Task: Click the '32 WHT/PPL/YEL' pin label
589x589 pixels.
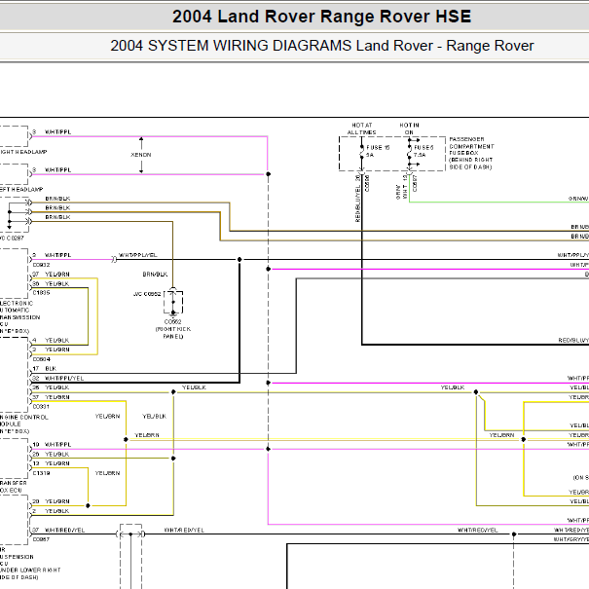Action: (58, 379)
